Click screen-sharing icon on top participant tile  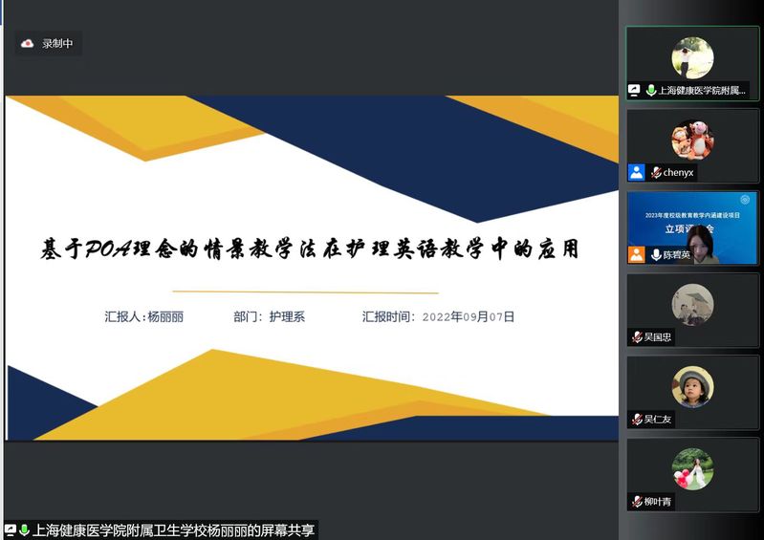(x=634, y=91)
